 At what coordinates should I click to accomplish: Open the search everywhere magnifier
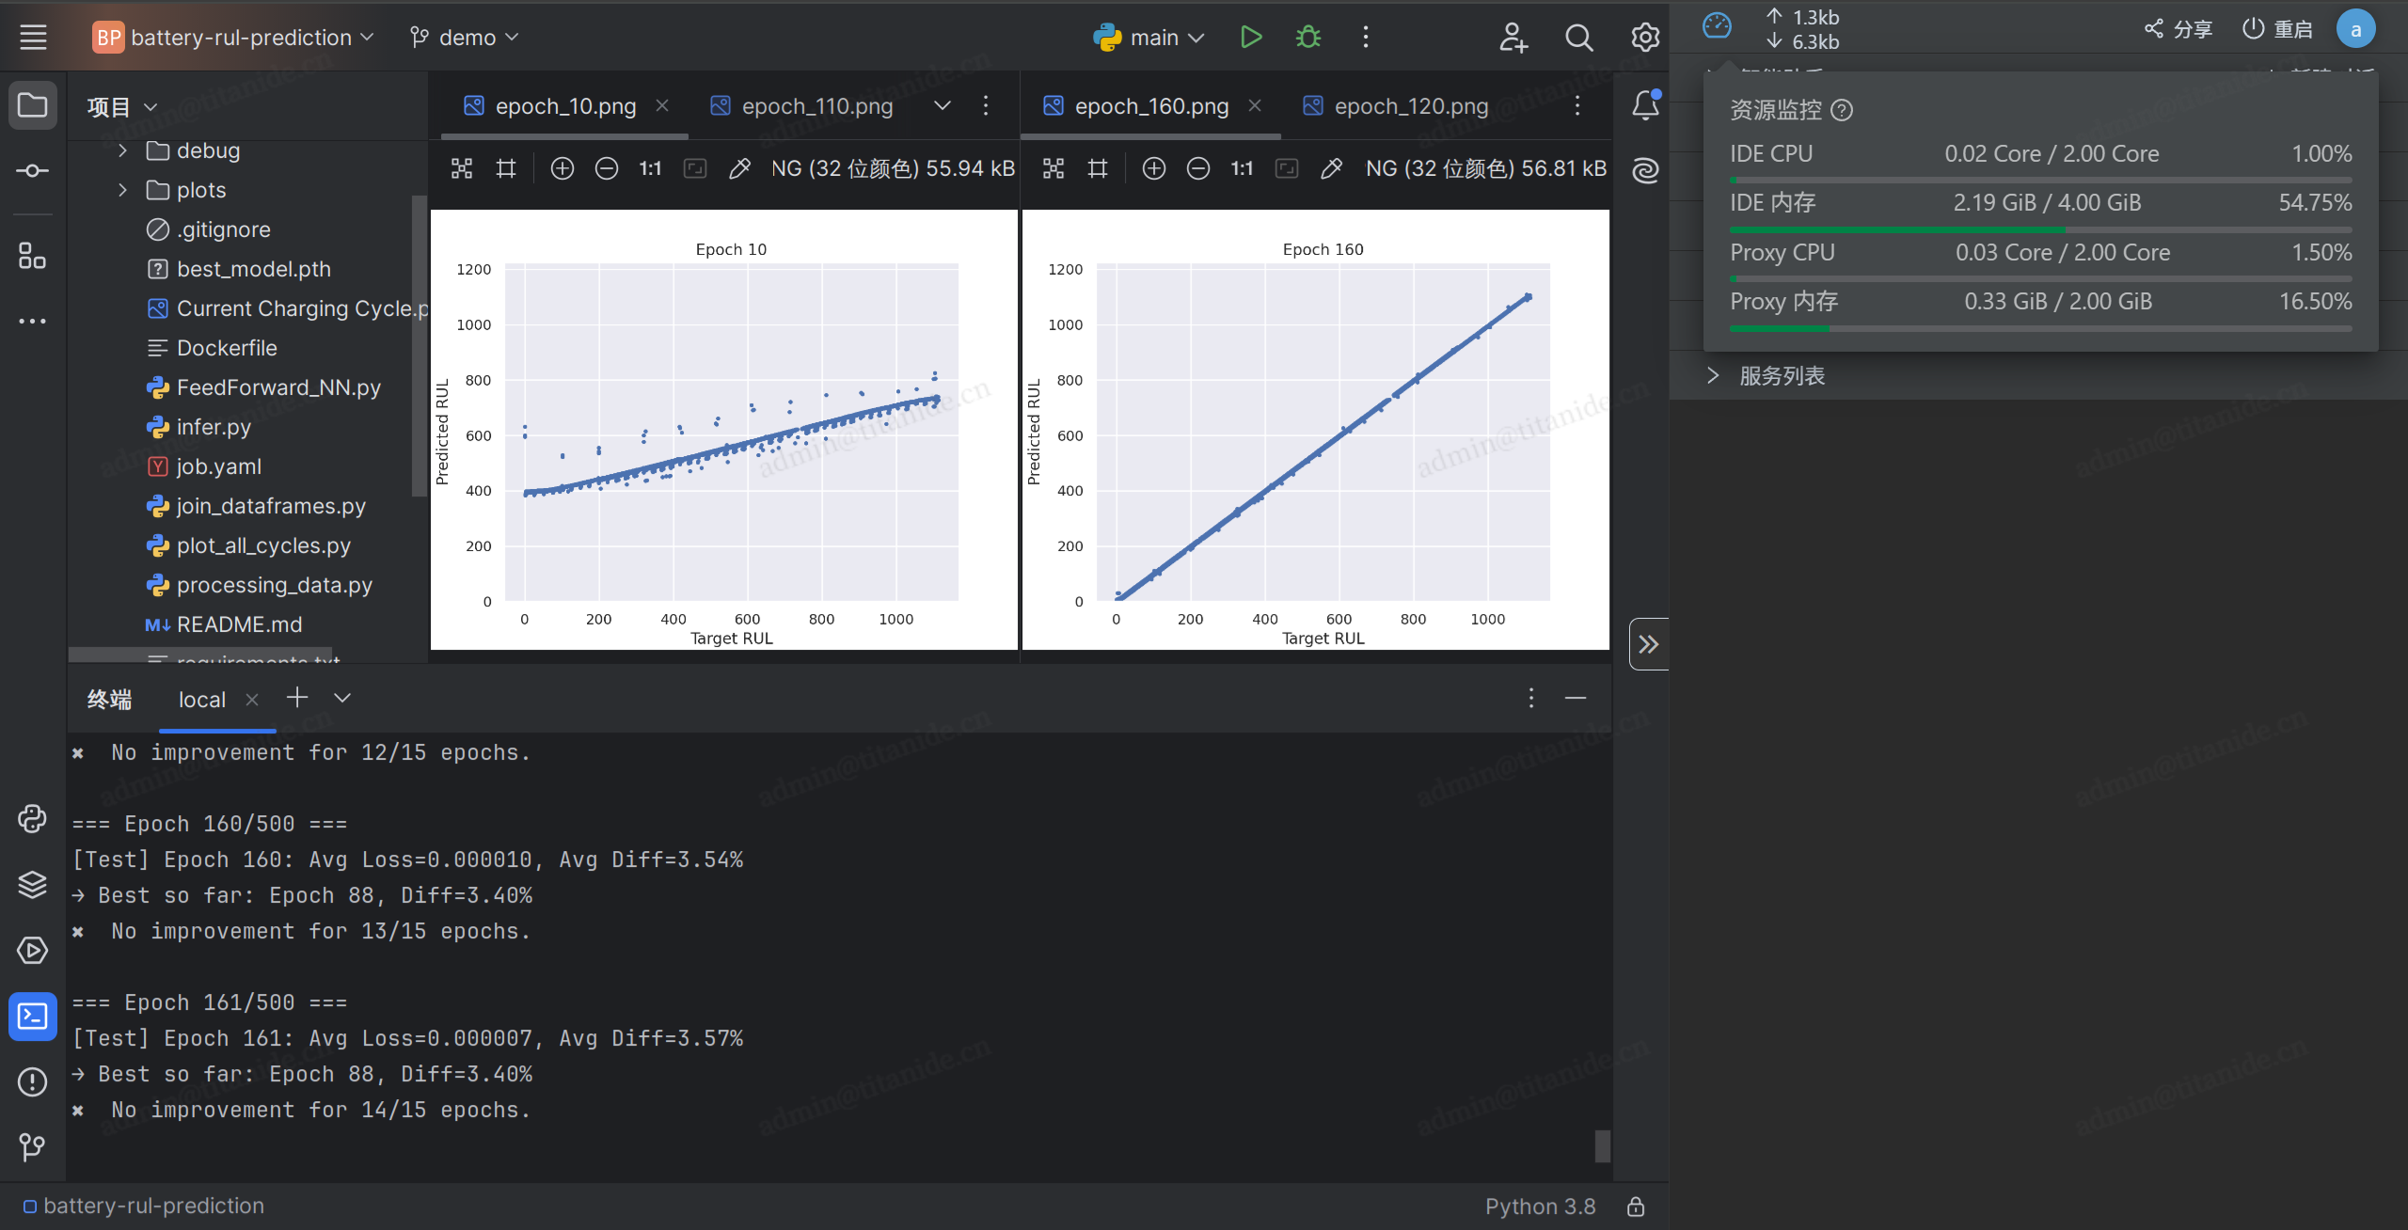(x=1578, y=38)
